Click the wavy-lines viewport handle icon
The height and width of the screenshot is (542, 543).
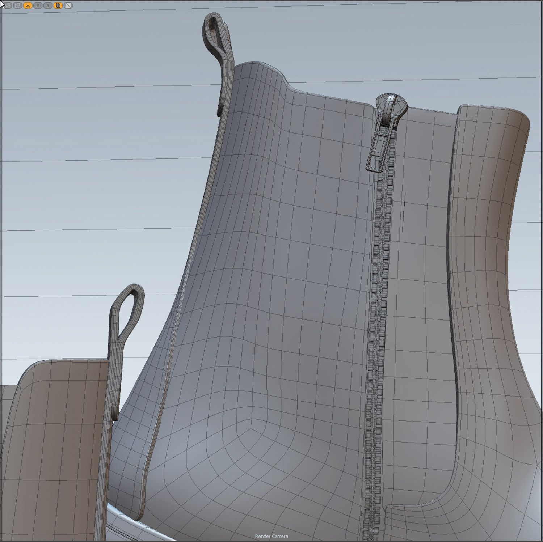point(8,5)
